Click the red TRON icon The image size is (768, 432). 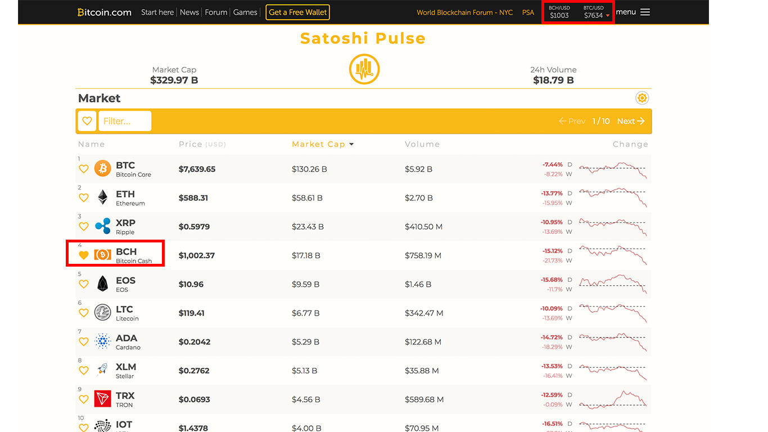102,399
